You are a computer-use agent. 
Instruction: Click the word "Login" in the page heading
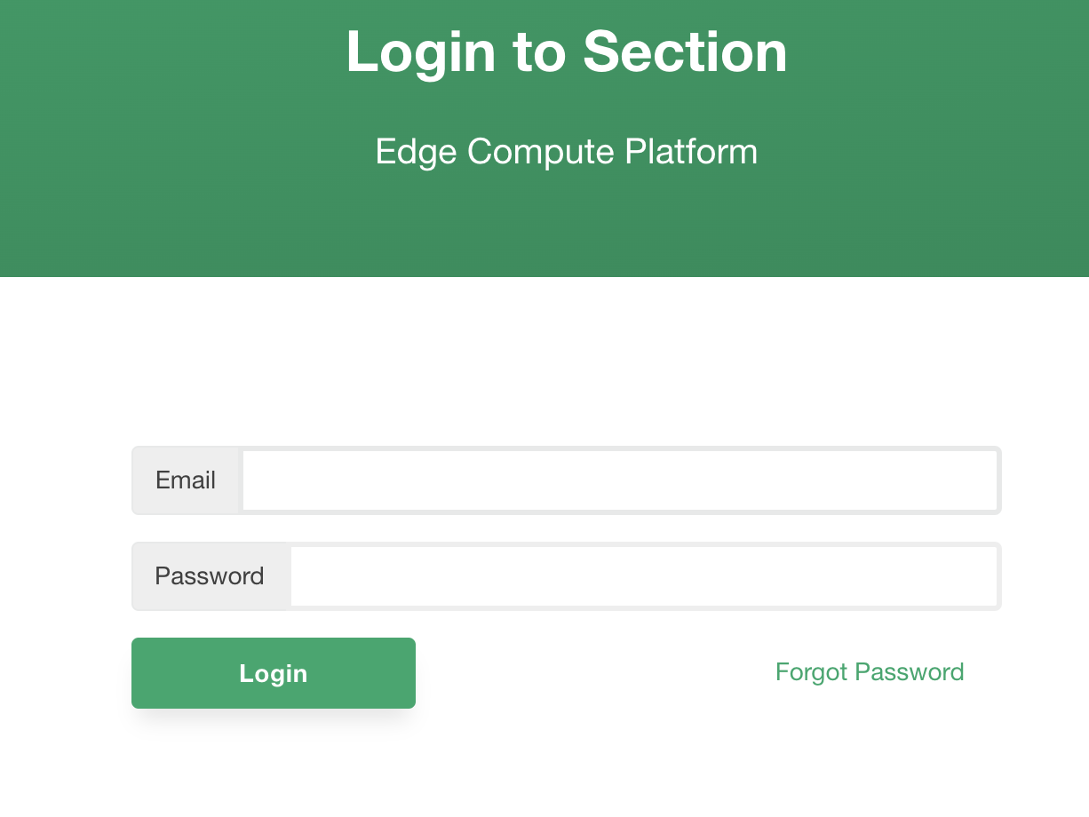pos(421,52)
